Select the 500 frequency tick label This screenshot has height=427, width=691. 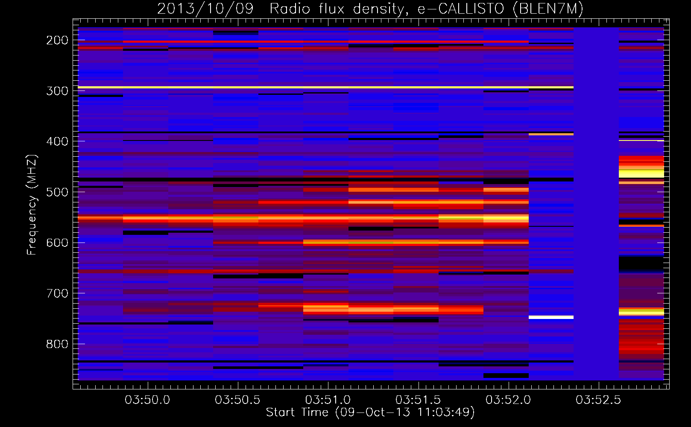coord(57,192)
